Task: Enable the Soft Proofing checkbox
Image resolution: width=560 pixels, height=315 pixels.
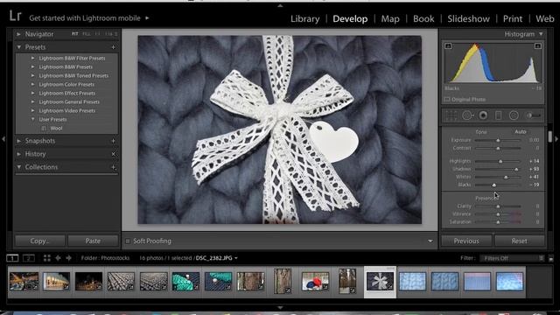Action: [x=128, y=241]
